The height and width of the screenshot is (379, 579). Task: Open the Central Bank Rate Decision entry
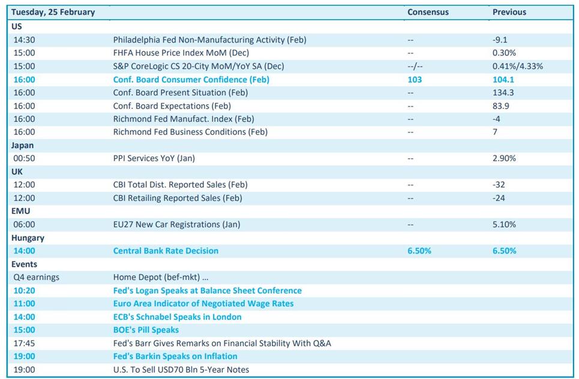[x=166, y=251]
